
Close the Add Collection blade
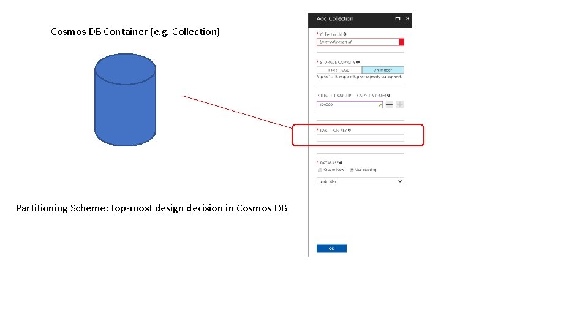point(407,18)
